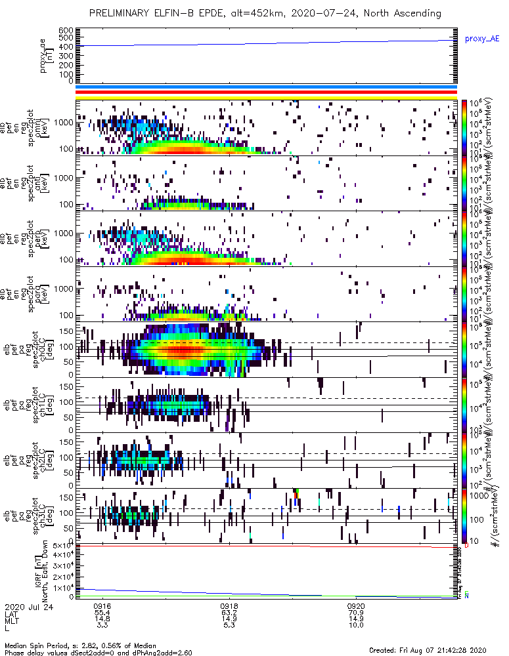The image size is (509, 656).
Task: Click the '5x10^4' tick on IGRF axis
Action: [x=63, y=546]
